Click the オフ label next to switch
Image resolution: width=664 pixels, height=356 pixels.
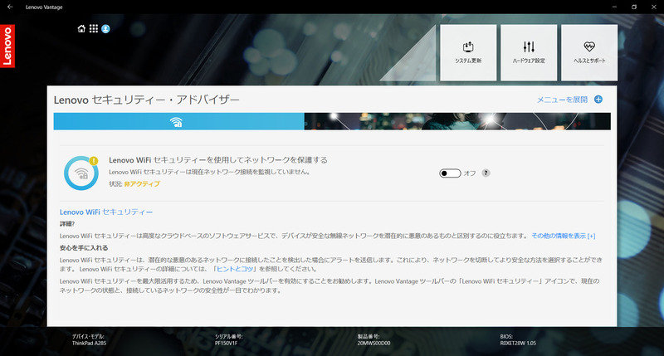point(470,173)
